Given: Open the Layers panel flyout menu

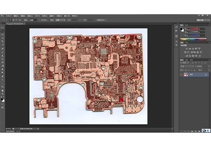Looking at the screenshot, I should coord(209,60).
